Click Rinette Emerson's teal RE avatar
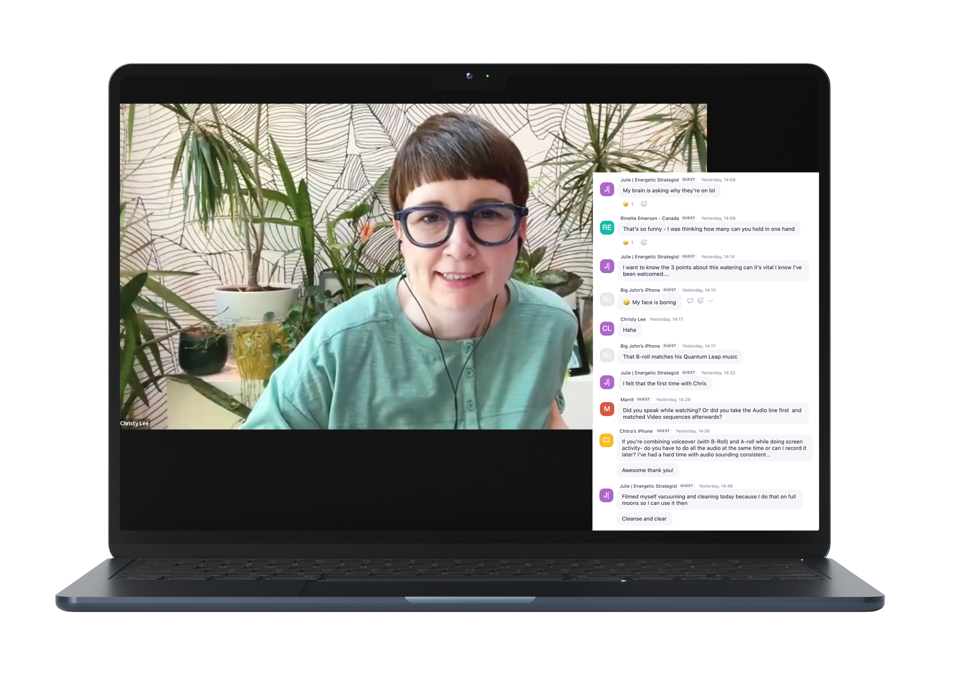This screenshot has width=958, height=675. tap(607, 228)
